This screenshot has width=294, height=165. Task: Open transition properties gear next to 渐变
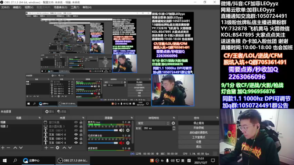tap(173, 123)
